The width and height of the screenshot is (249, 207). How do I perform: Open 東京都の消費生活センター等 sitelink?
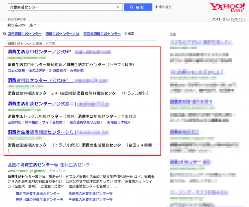tap(91, 194)
